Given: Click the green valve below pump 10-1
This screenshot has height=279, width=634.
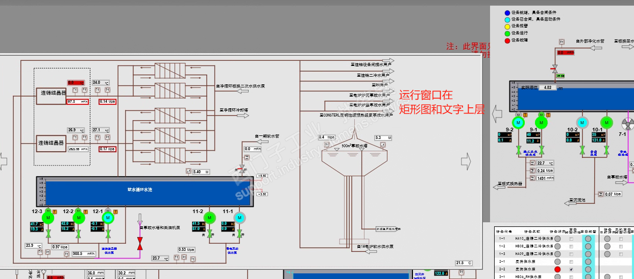Looking at the screenshot, I should (x=606, y=150).
